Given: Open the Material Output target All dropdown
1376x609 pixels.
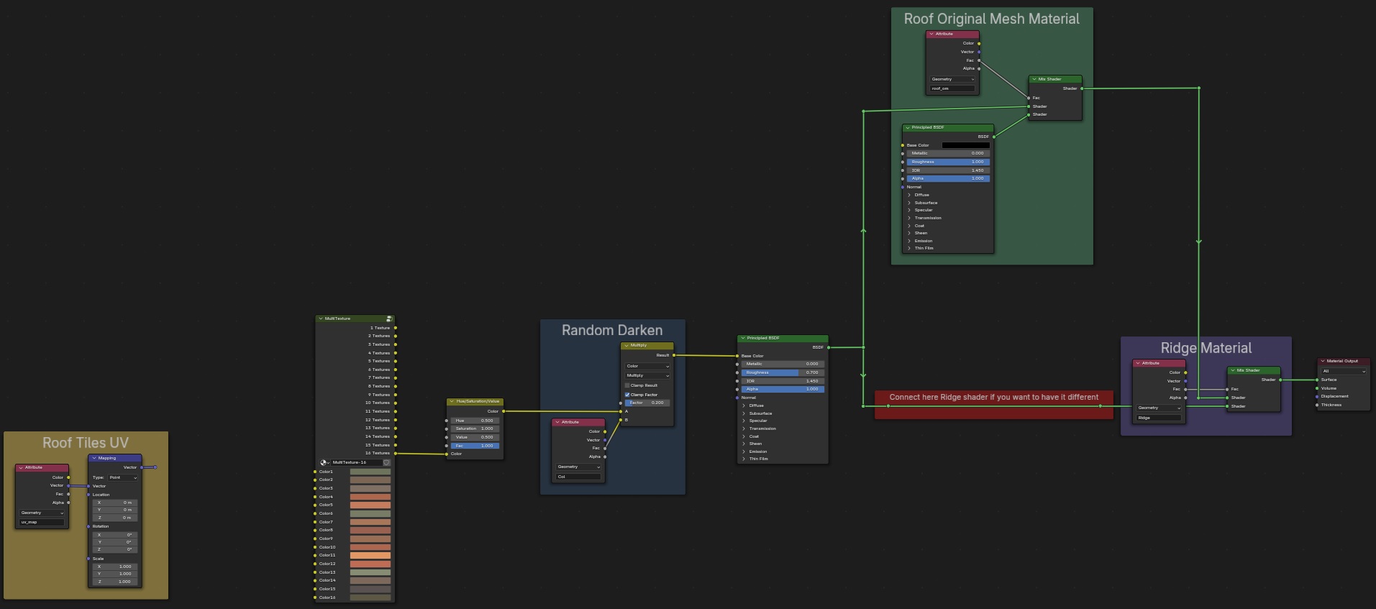Looking at the screenshot, I should pos(1344,371).
